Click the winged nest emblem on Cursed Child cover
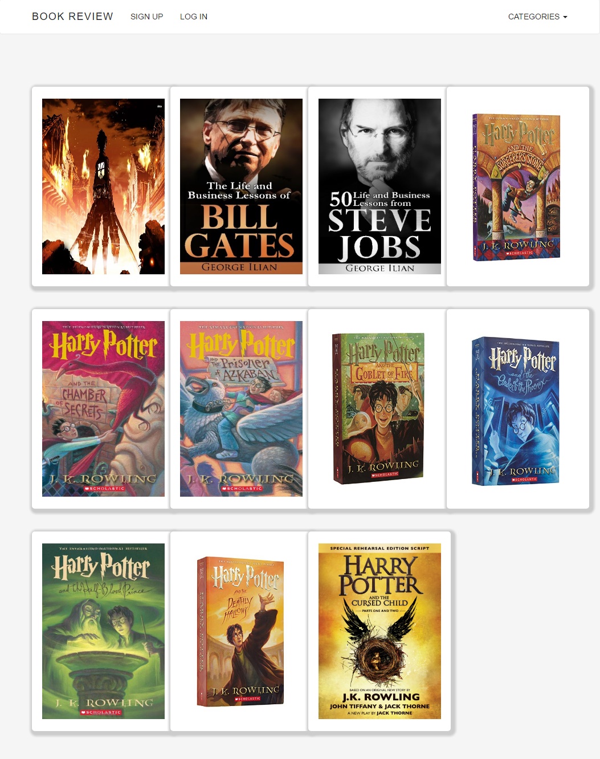 379,646
